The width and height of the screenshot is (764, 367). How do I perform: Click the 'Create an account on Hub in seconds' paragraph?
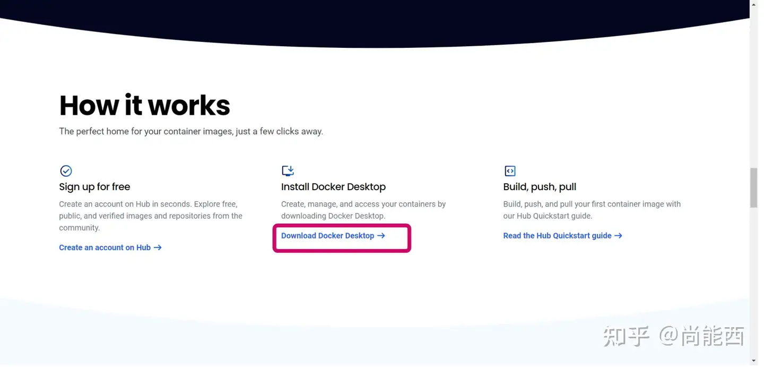click(151, 216)
